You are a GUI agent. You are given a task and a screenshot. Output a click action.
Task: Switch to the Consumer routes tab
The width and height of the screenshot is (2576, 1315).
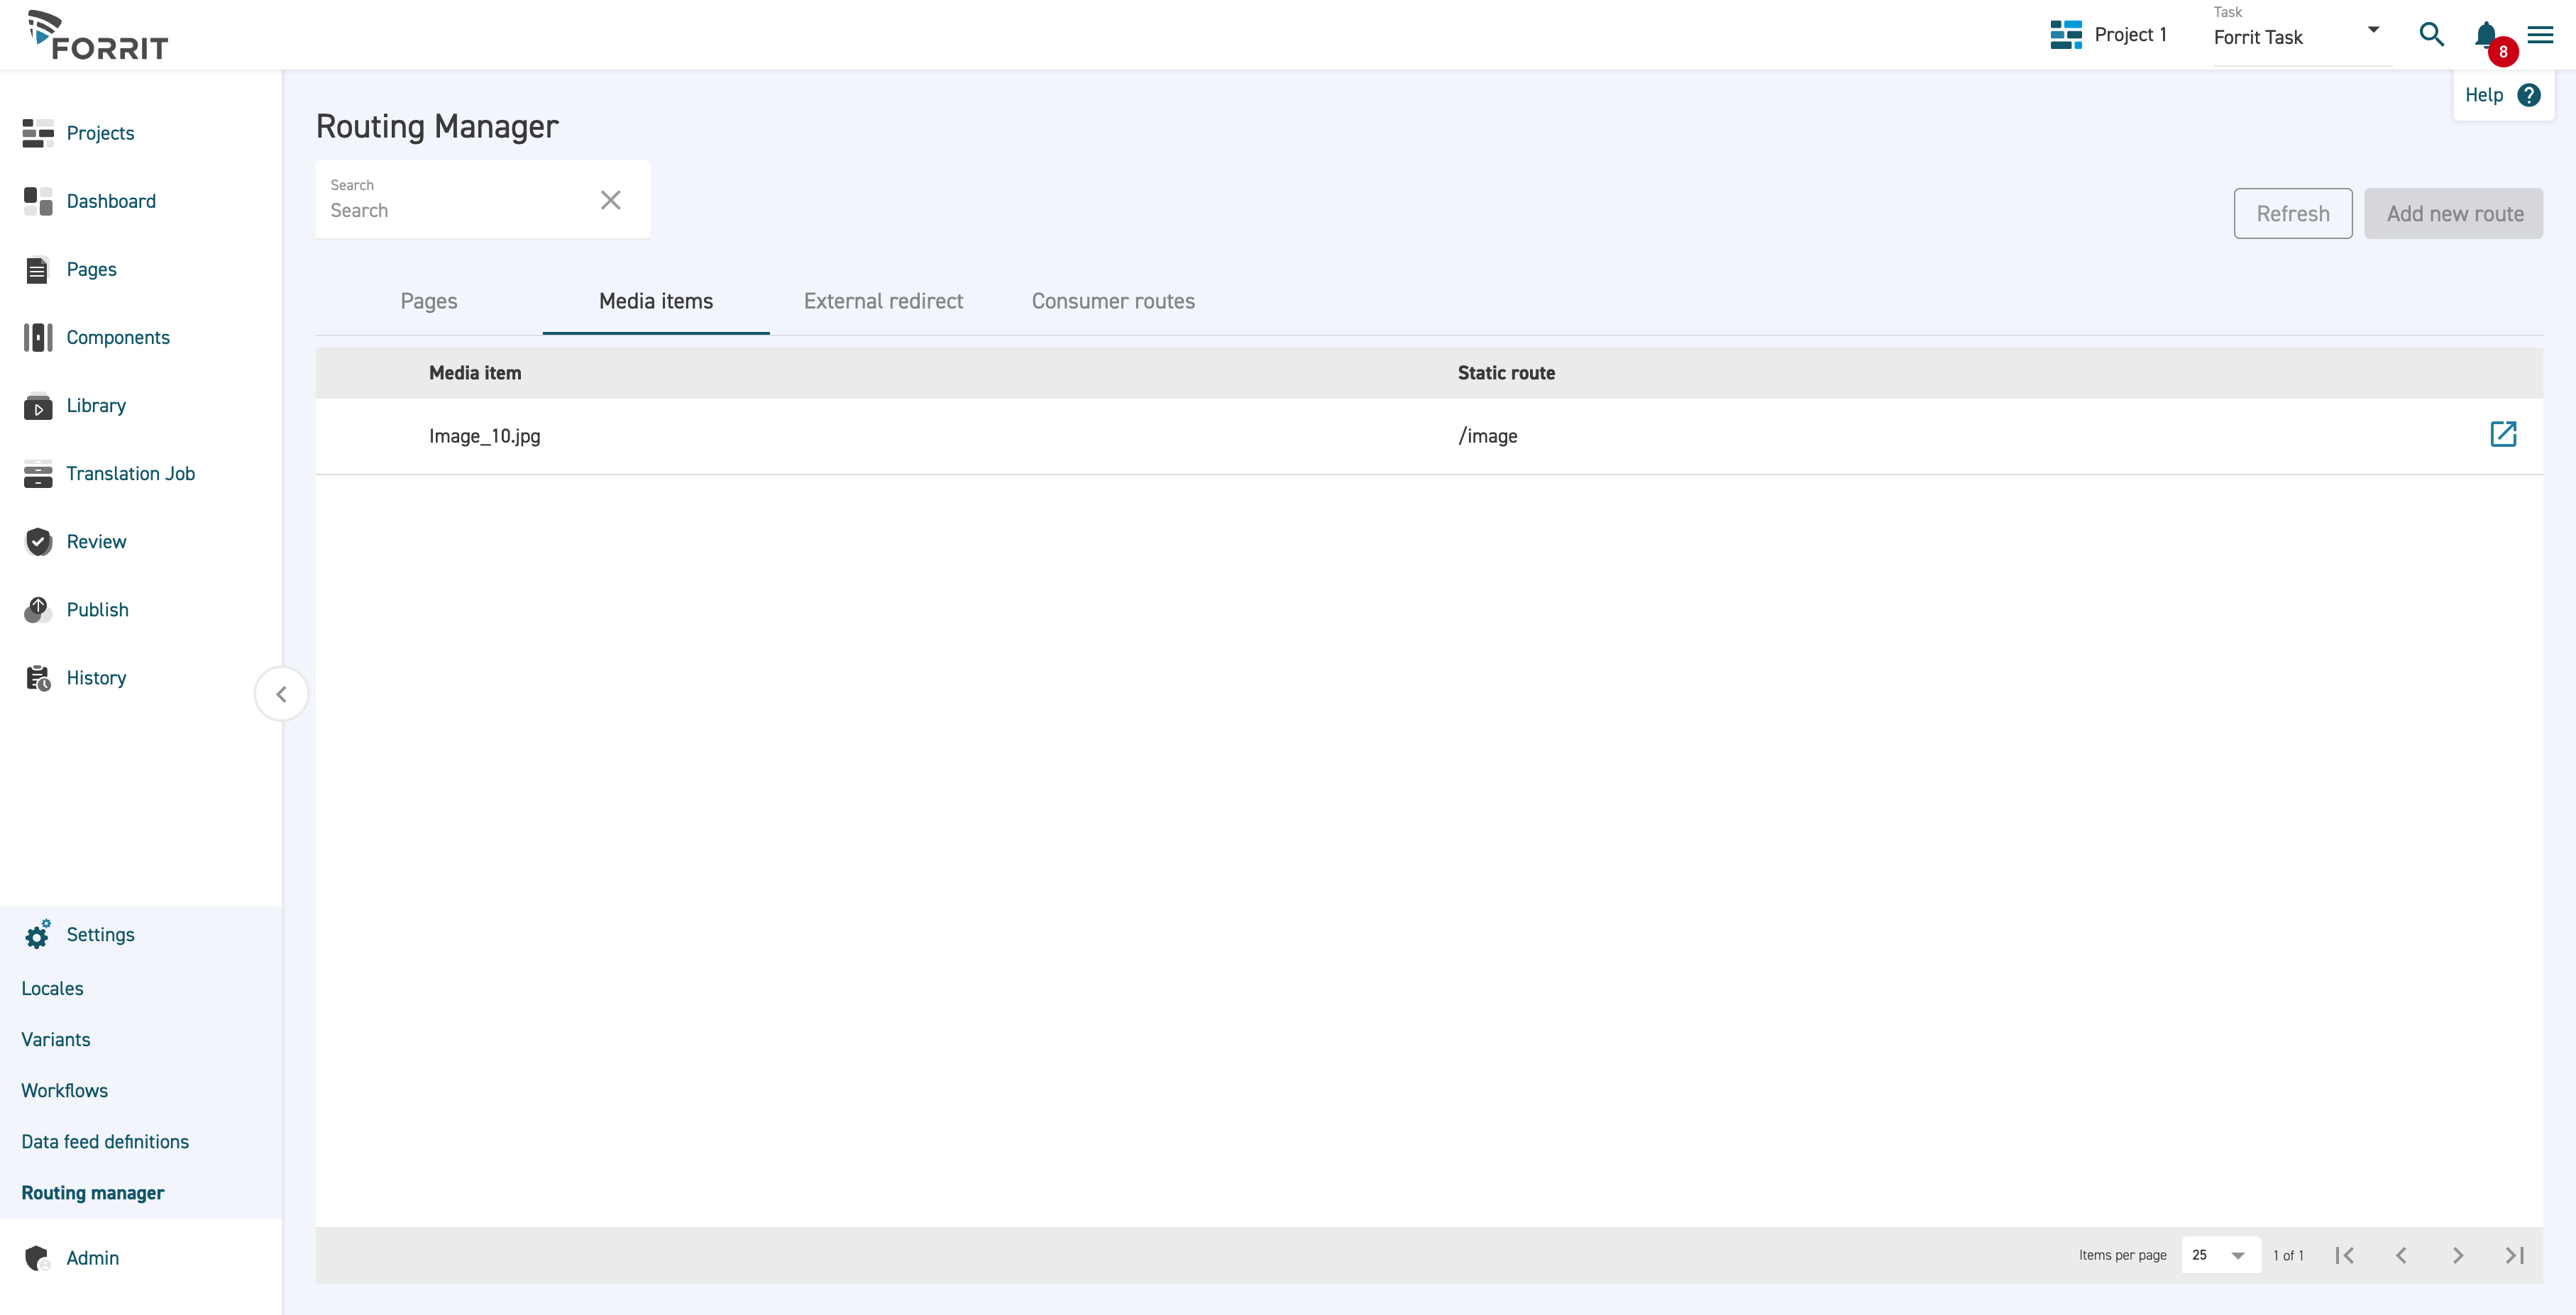tap(1113, 301)
